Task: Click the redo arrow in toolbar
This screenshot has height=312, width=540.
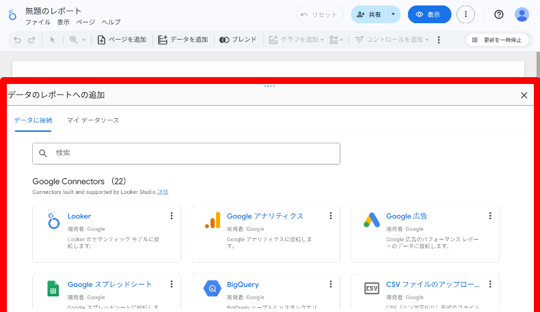Action: [x=31, y=40]
